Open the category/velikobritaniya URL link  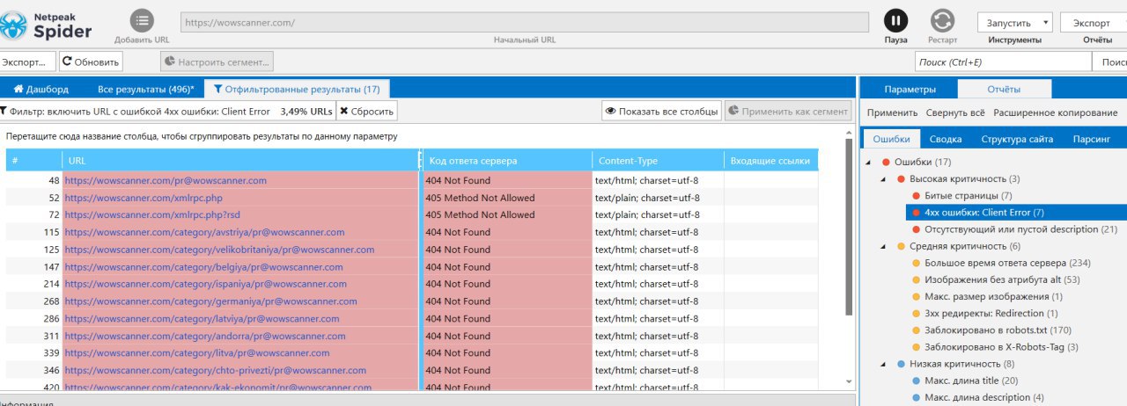[219, 250]
